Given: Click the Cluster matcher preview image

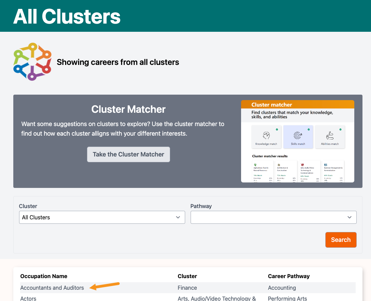Looking at the screenshot, I should coord(298,141).
